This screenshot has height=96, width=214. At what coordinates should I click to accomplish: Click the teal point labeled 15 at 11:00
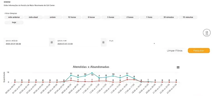(x=92, y=73)
